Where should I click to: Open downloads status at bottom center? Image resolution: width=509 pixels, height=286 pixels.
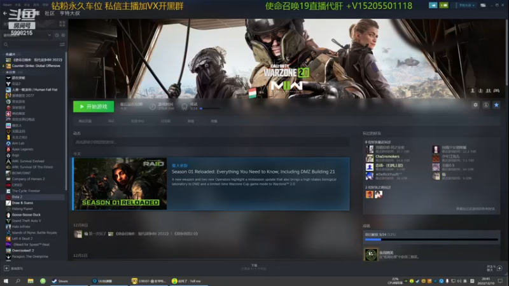pos(254,267)
